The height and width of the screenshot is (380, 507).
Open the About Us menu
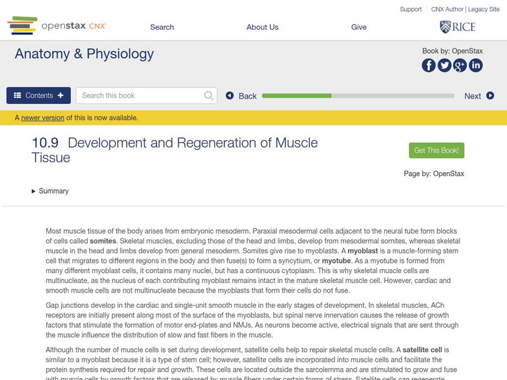[262, 27]
